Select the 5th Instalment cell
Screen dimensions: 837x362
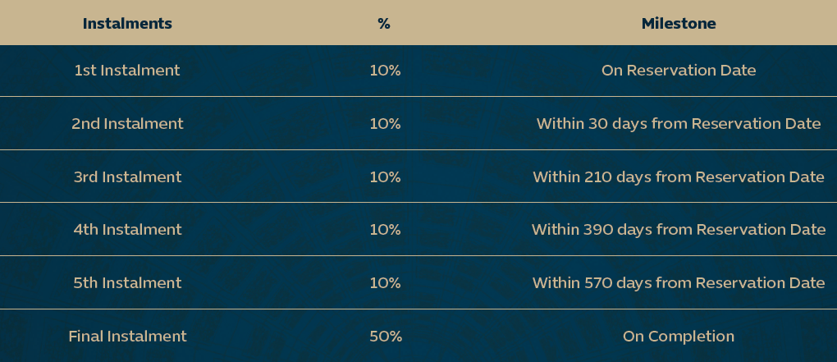tap(127, 282)
